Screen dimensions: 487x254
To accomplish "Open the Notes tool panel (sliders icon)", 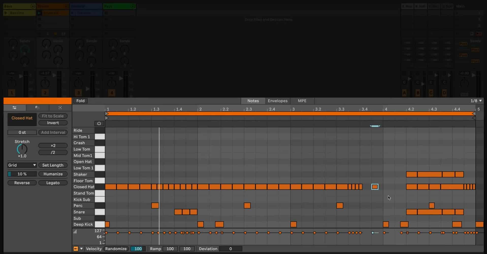I will coord(14,107).
